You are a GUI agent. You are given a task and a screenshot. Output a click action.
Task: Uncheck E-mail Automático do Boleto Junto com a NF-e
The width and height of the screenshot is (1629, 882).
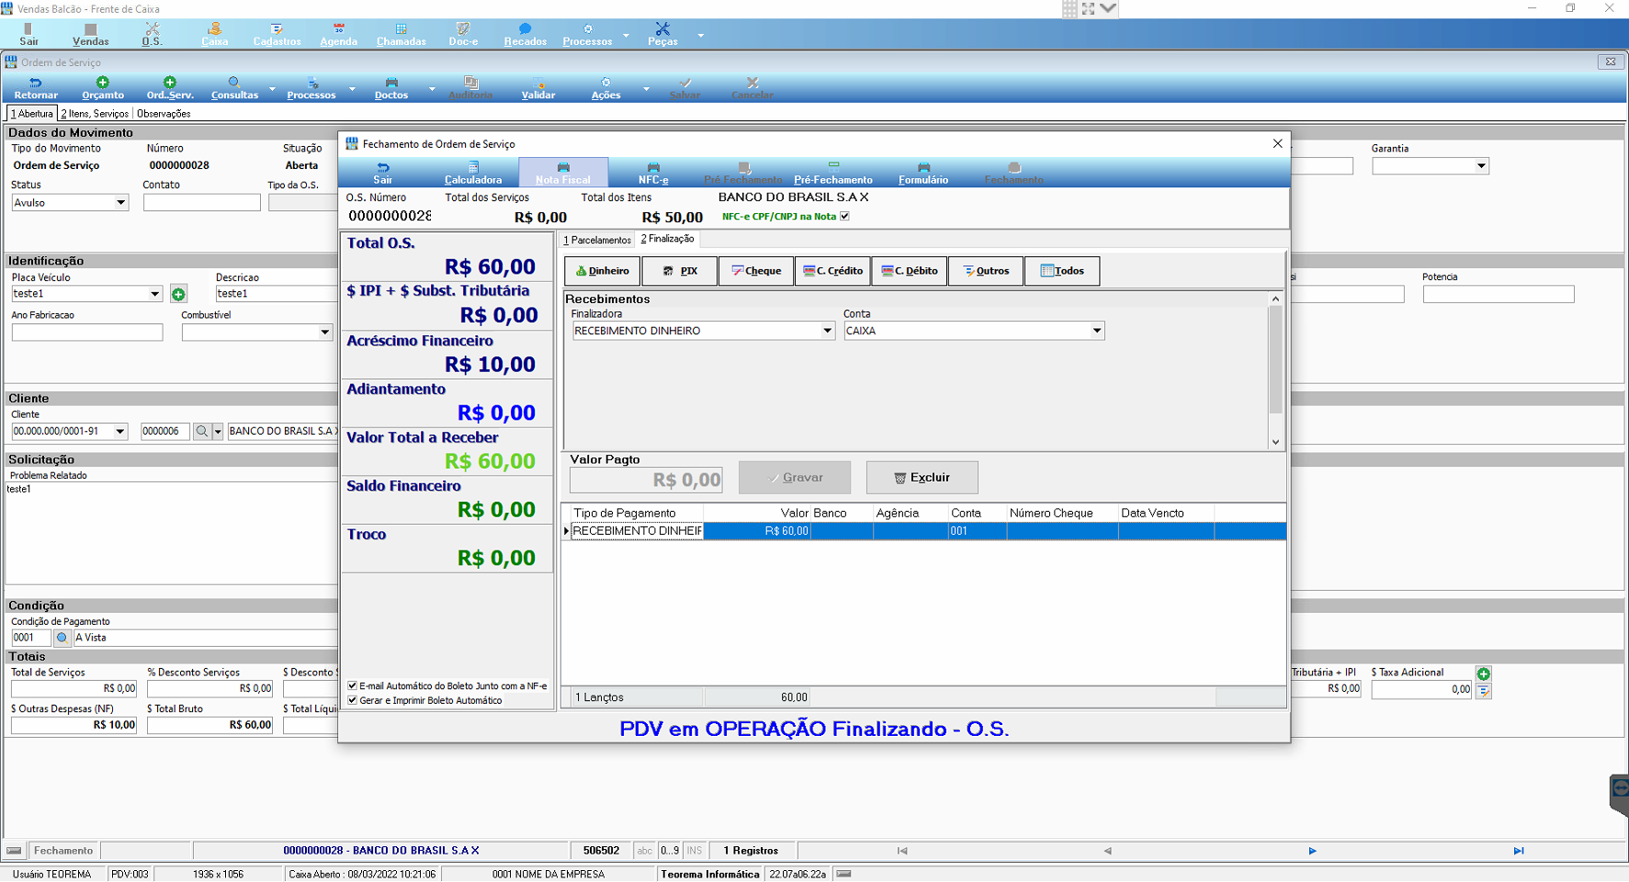coord(352,685)
